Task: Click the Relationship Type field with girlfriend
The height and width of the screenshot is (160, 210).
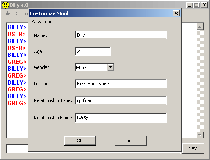Action: [x=121, y=100]
